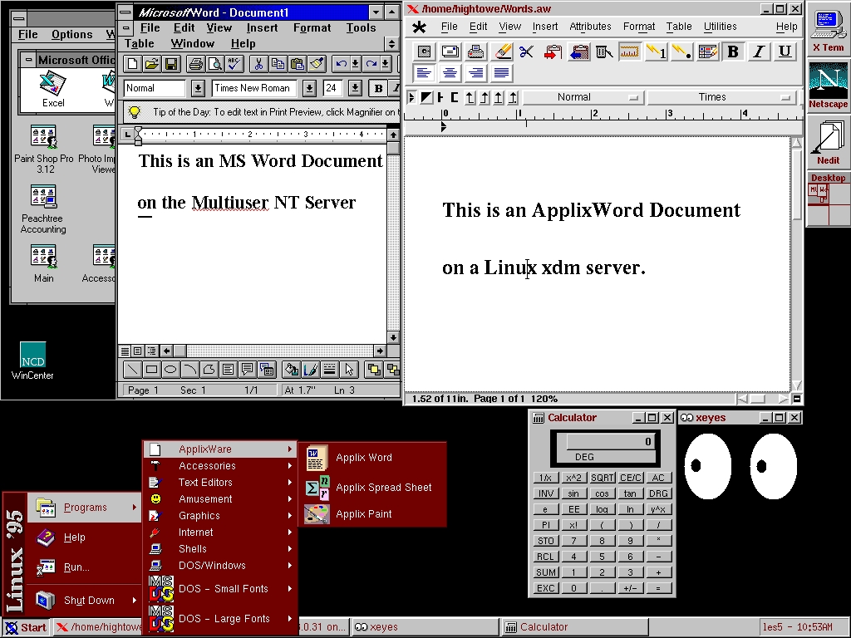Toggle Italic formatting in ApplixWord

(x=758, y=52)
